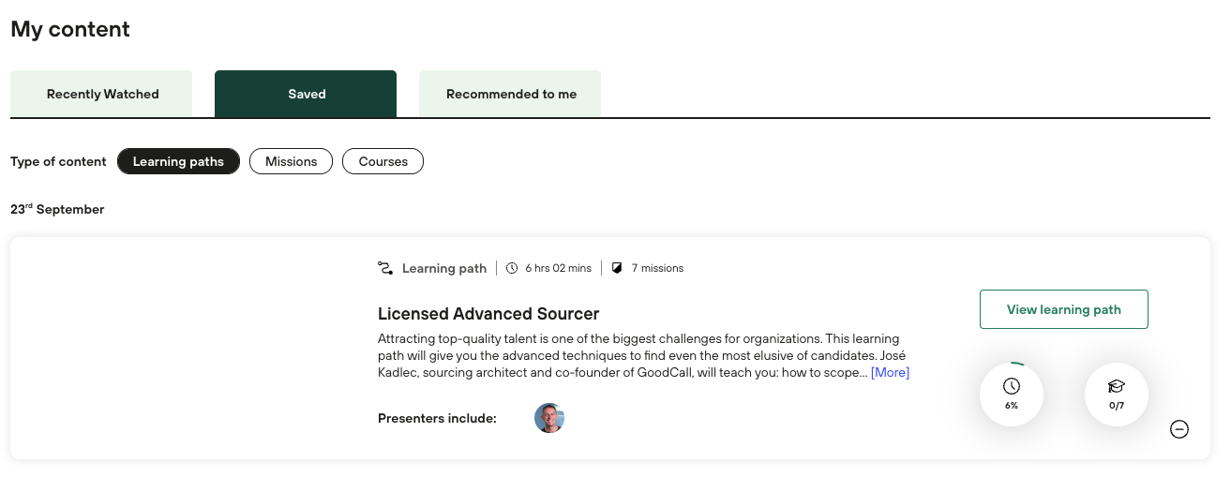Click the clock icon beside 6 hrs 02 mins

coord(512,268)
